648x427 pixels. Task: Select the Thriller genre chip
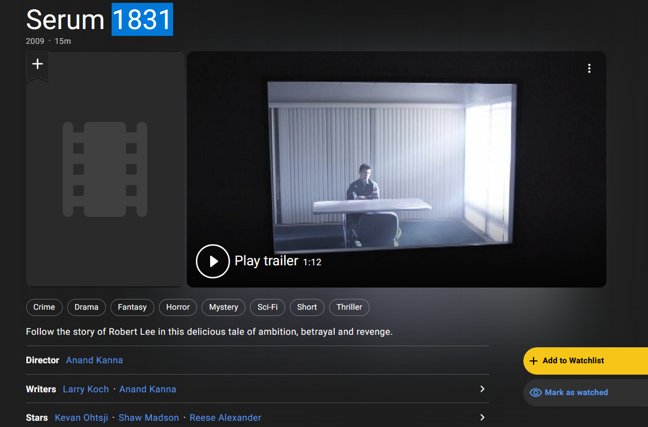(x=349, y=307)
